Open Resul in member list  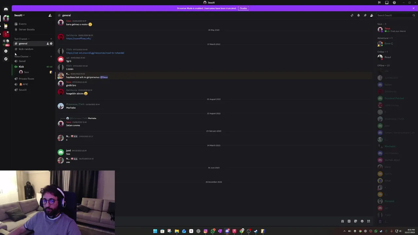[396, 57]
